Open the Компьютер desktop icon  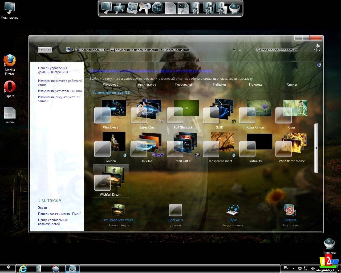[10, 9]
